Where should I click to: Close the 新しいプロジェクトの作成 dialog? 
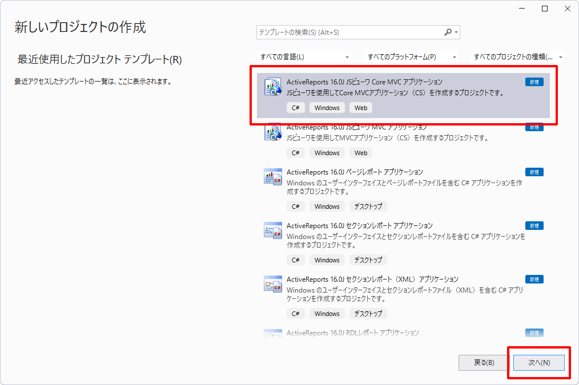pyautogui.click(x=568, y=9)
